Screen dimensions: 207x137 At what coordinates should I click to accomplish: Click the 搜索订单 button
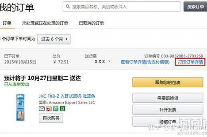(195, 6)
